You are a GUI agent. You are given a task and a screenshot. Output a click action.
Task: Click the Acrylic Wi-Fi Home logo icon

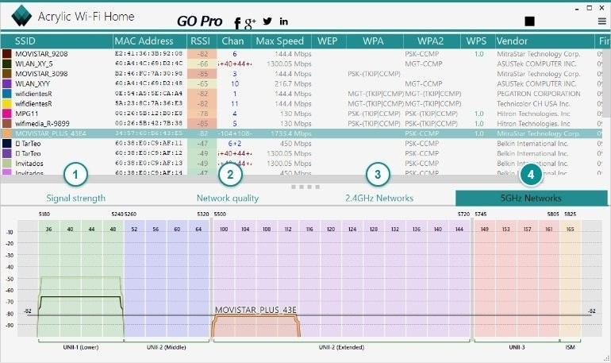[x=21, y=16]
